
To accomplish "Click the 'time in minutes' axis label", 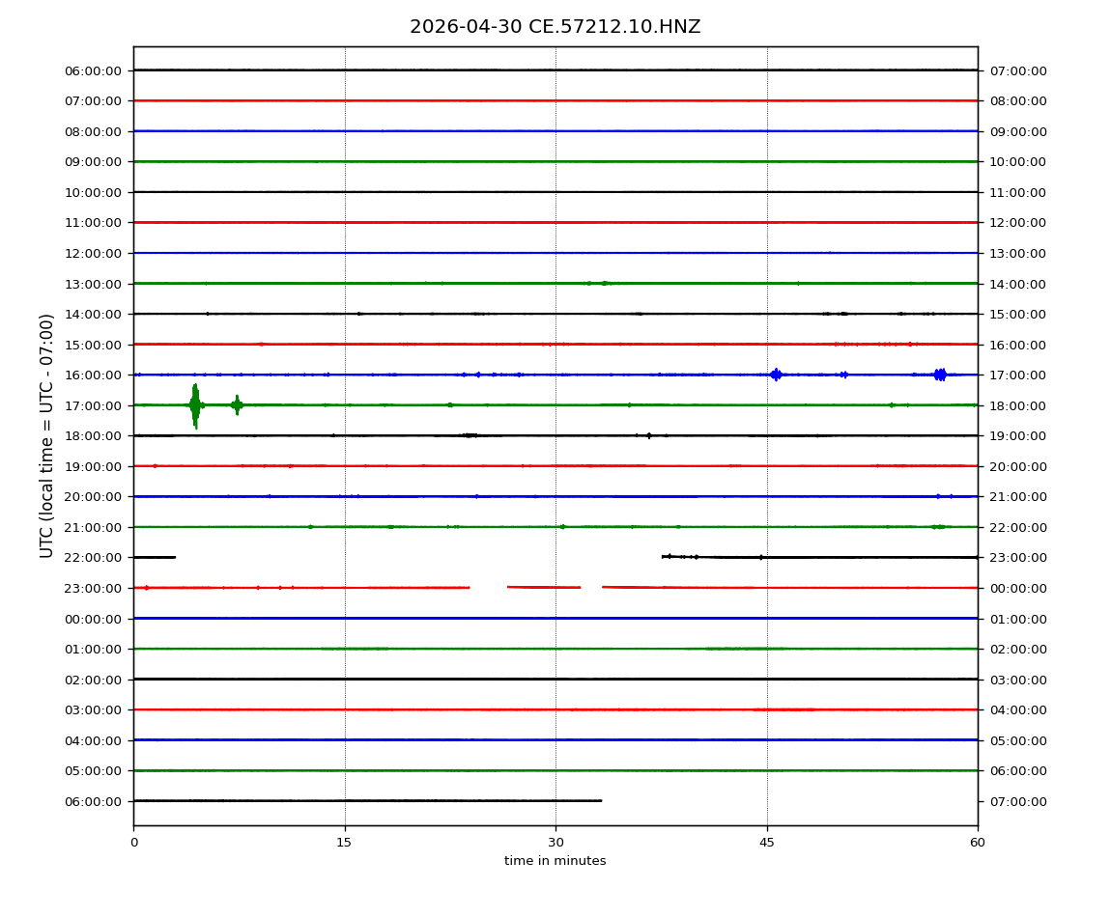I will click(x=555, y=861).
